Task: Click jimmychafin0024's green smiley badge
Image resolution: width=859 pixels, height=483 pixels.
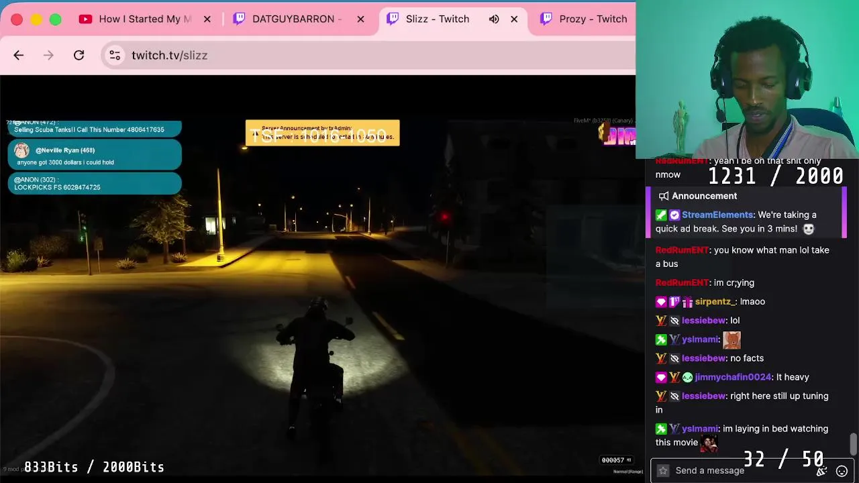Action: (x=687, y=377)
